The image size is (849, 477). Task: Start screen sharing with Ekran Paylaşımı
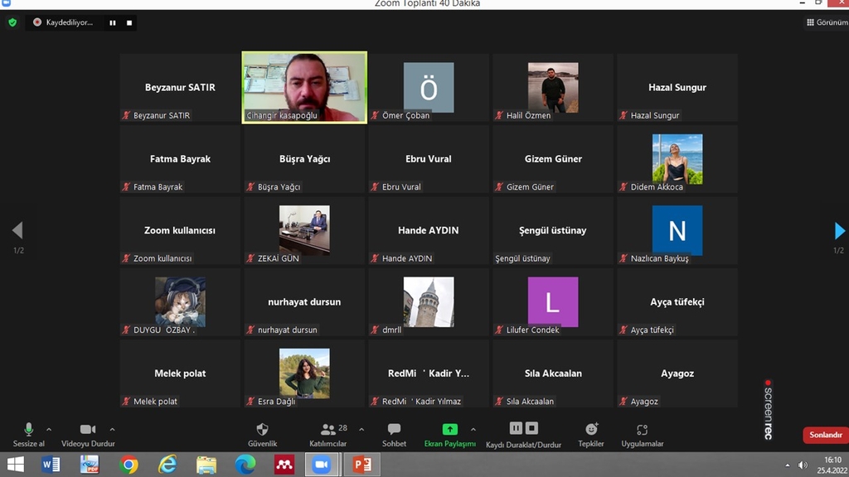(449, 430)
